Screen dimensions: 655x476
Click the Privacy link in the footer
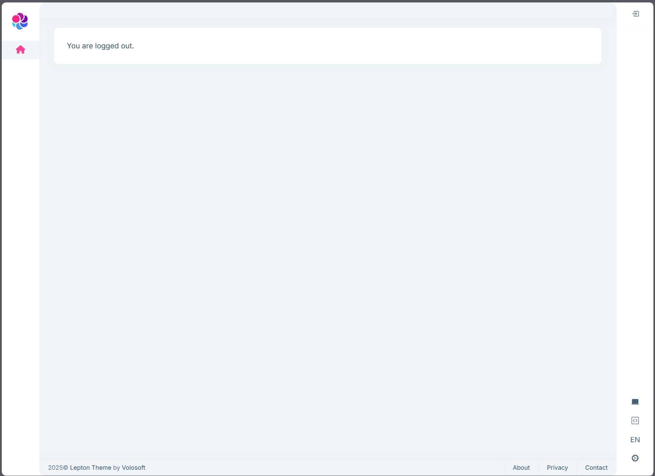(557, 467)
